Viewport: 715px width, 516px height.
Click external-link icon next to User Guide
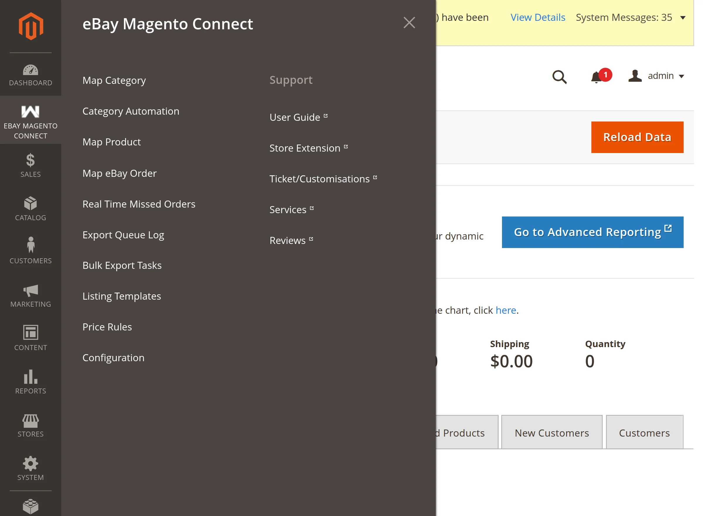pos(326,116)
